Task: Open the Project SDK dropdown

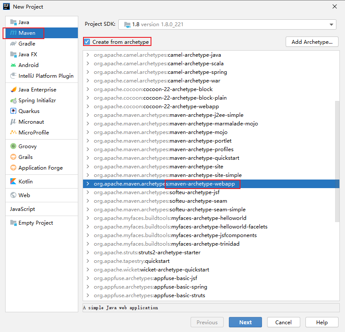Action: (x=331, y=24)
